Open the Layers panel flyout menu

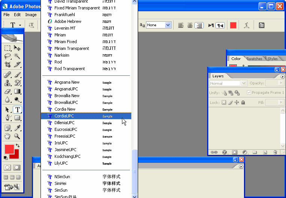click(282, 76)
